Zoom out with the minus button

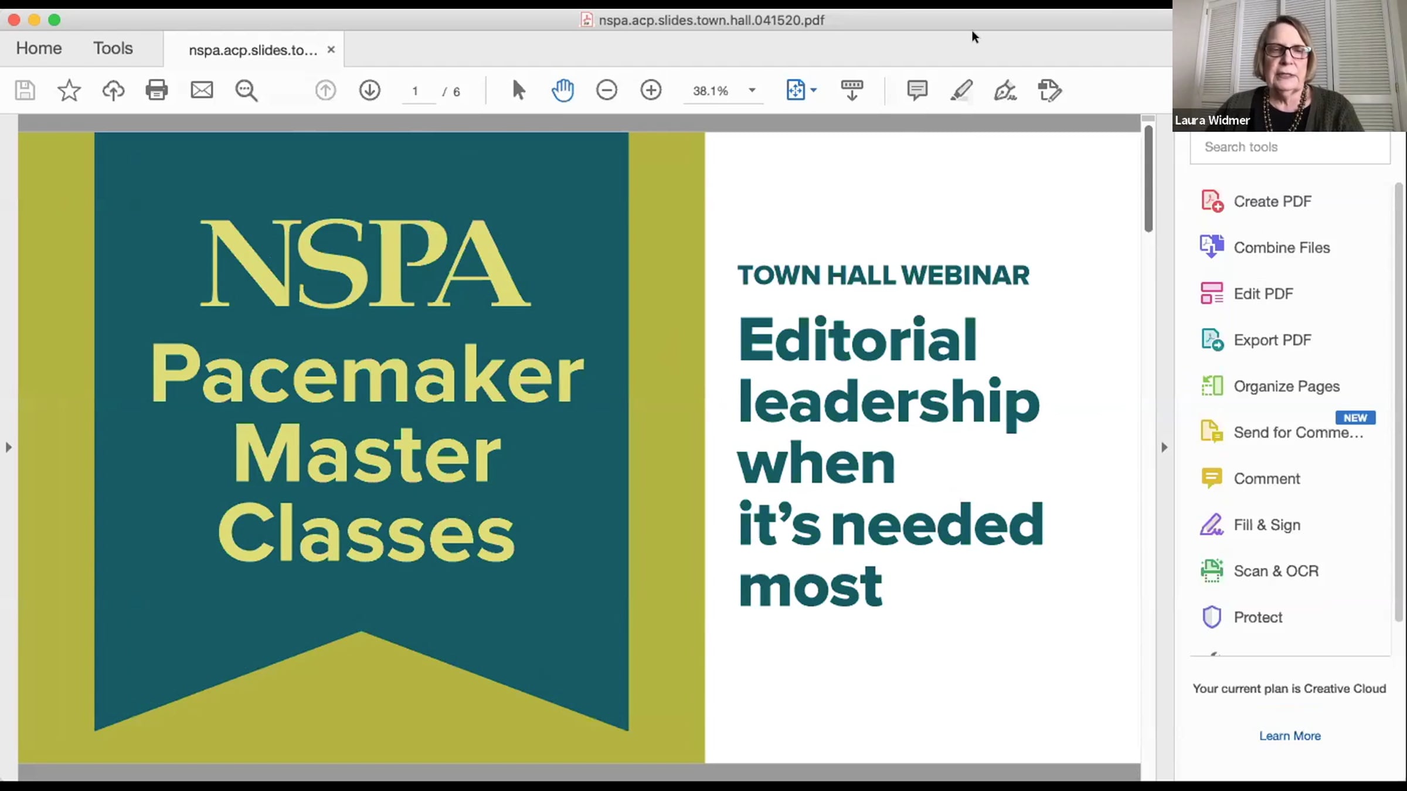click(607, 90)
